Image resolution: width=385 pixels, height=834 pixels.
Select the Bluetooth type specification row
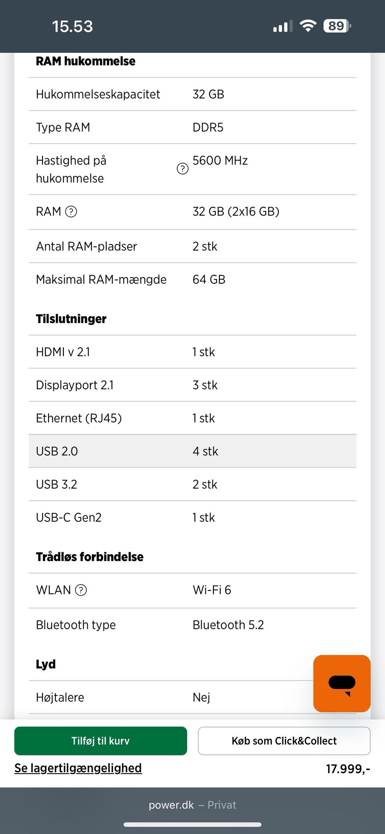click(192, 625)
